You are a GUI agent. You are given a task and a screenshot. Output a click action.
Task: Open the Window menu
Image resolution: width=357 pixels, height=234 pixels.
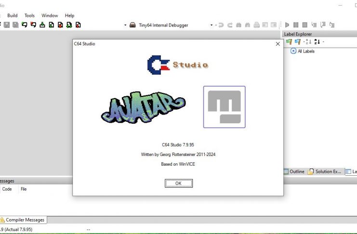[x=50, y=15]
